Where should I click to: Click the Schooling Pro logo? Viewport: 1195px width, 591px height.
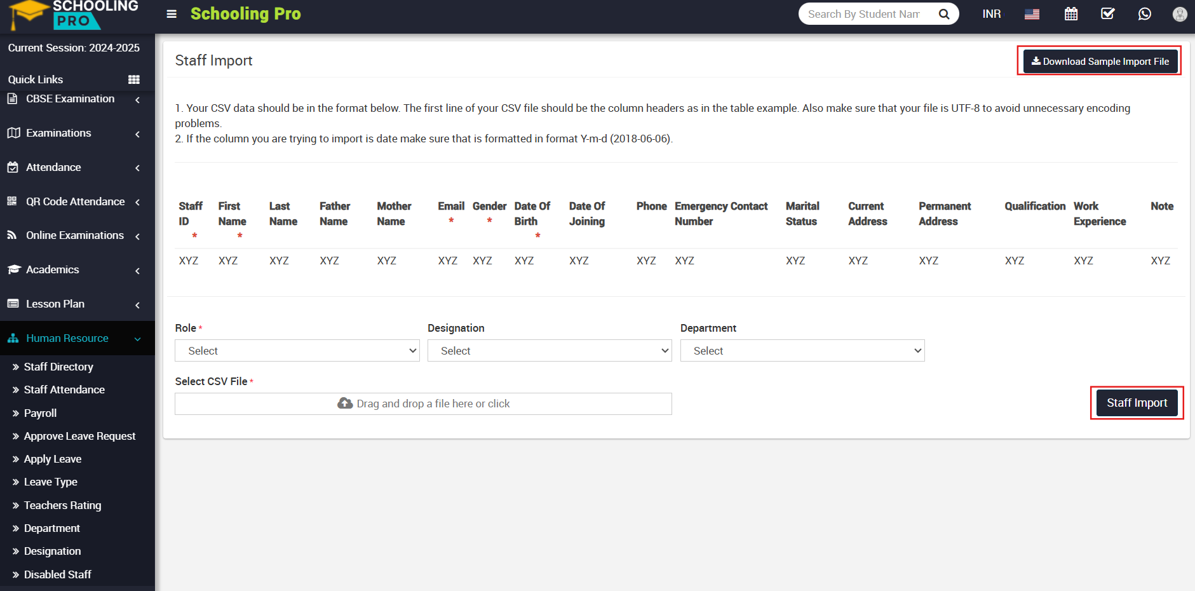[x=75, y=15]
